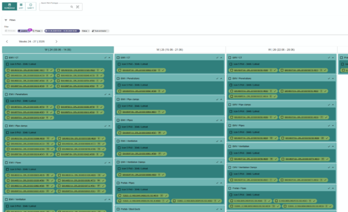348x212 pixels.
Task: Click the Location filter chip
Action: (x=24, y=31)
